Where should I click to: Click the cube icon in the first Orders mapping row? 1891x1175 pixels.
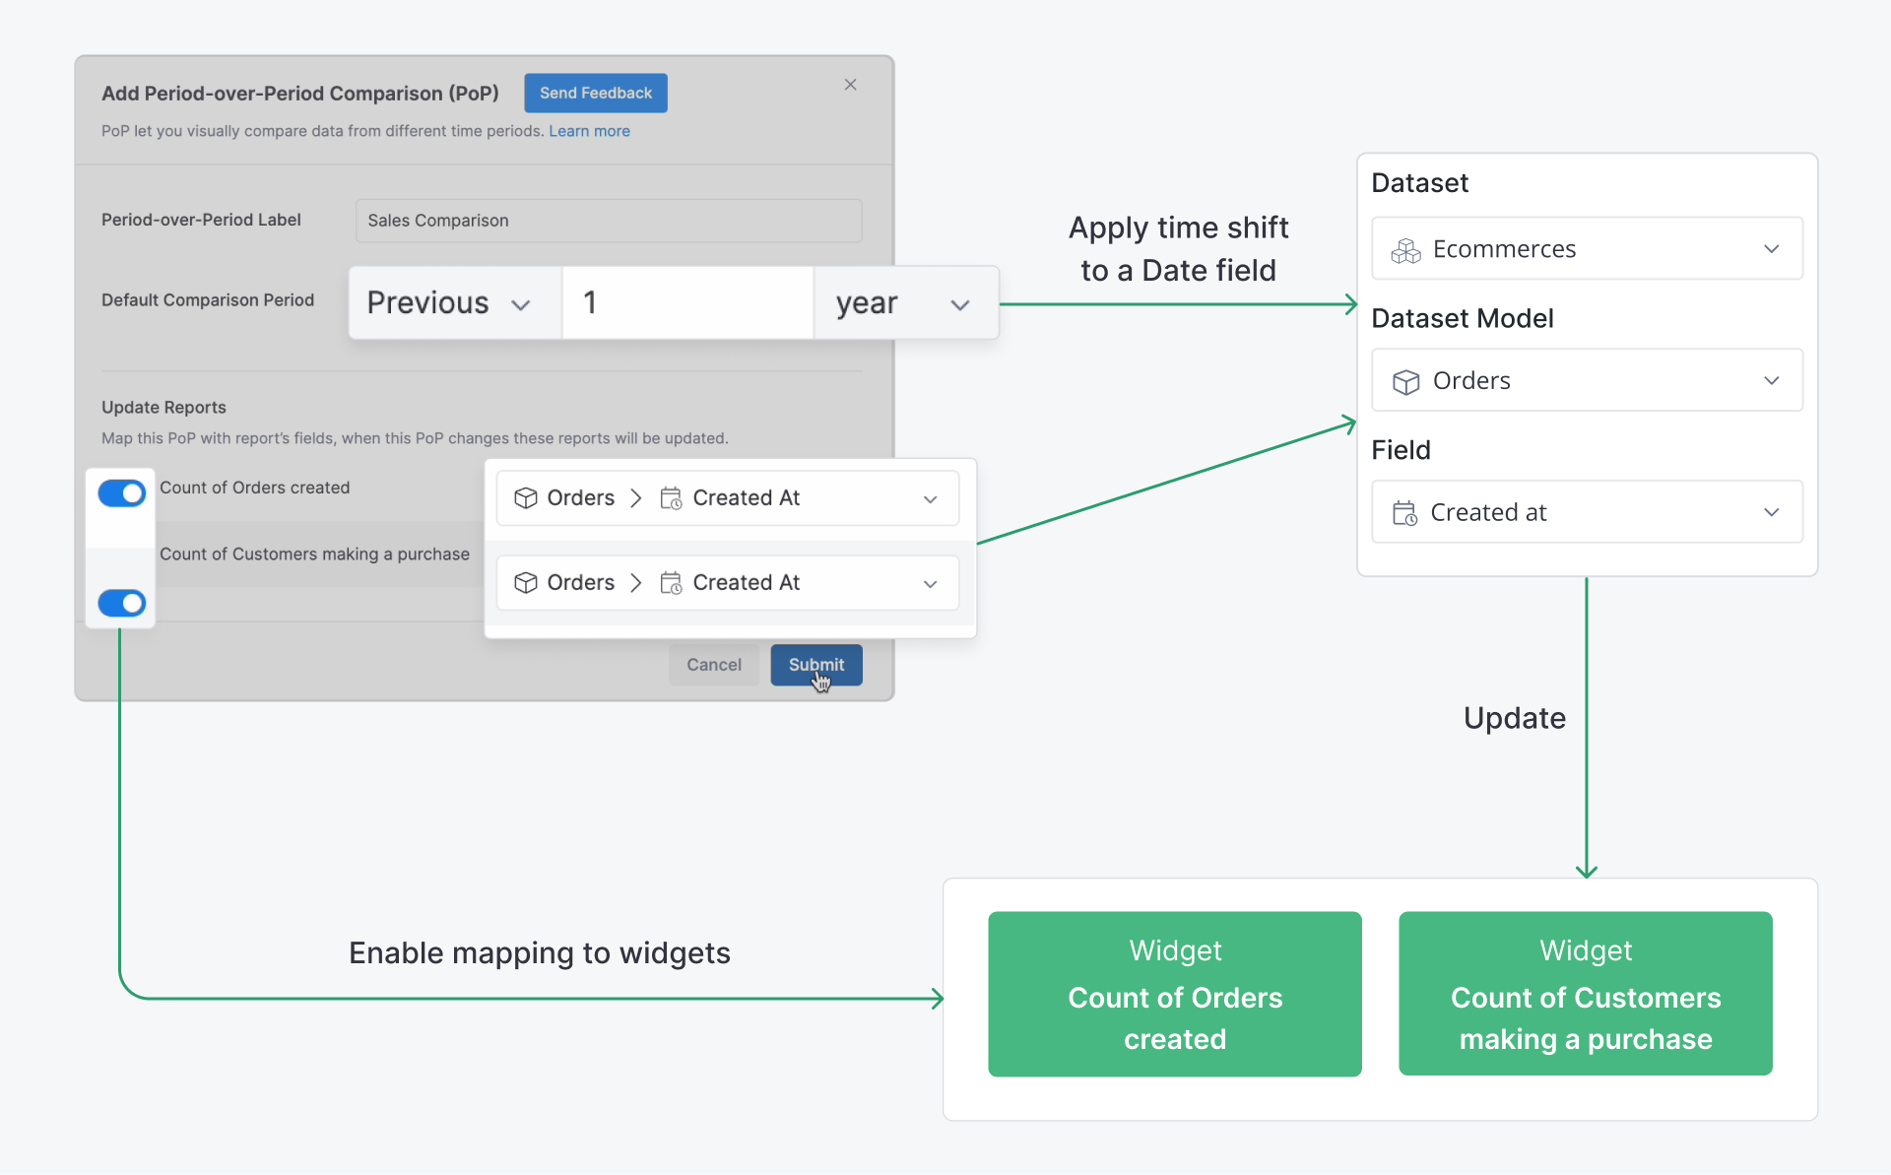526,498
